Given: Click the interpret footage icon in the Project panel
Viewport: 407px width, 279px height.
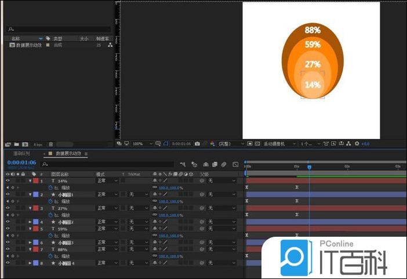Looking at the screenshot, I should point(8,144).
